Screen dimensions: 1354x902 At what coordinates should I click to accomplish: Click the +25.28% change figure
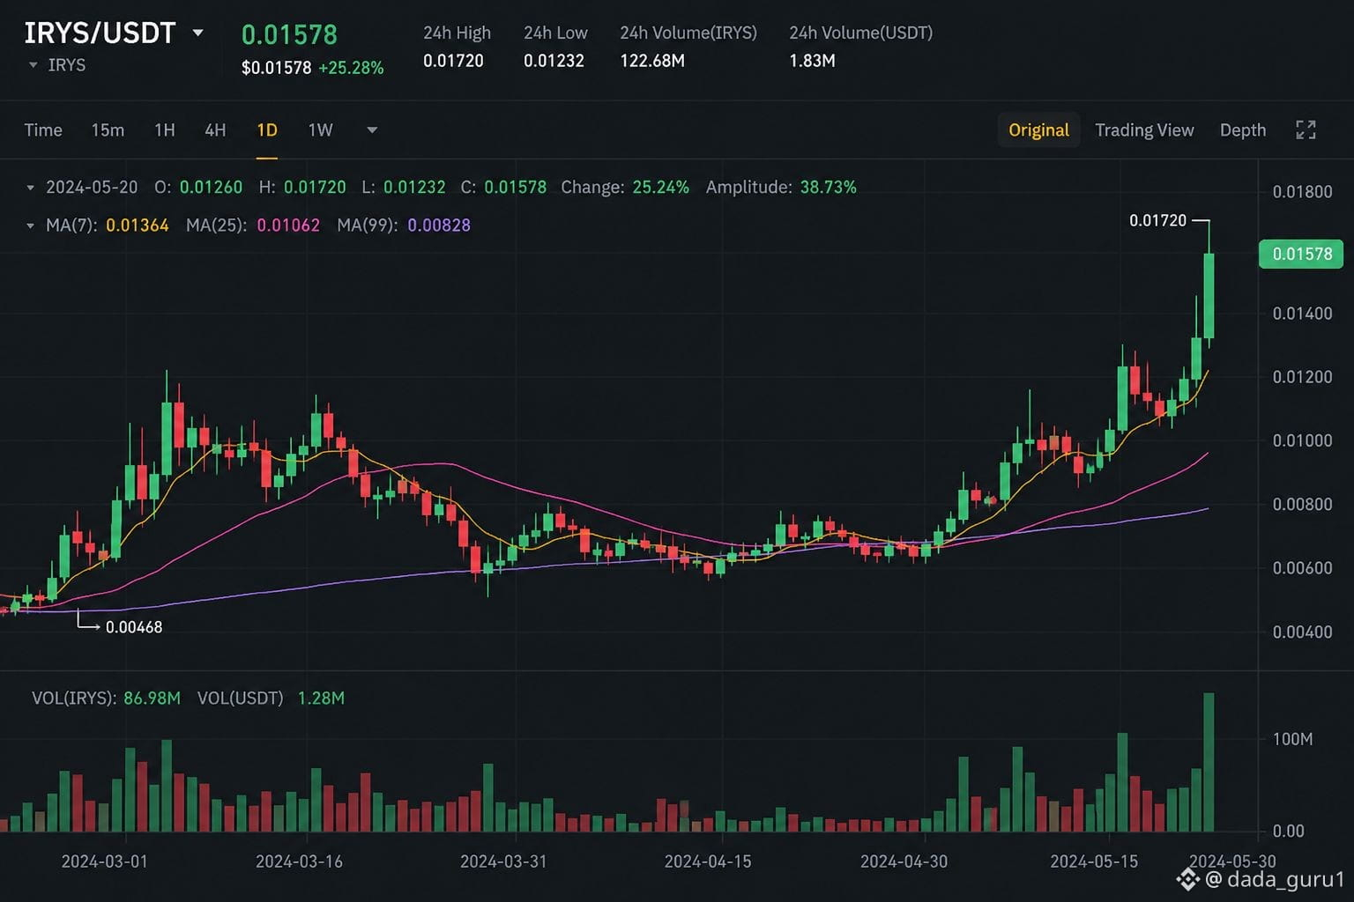(351, 68)
